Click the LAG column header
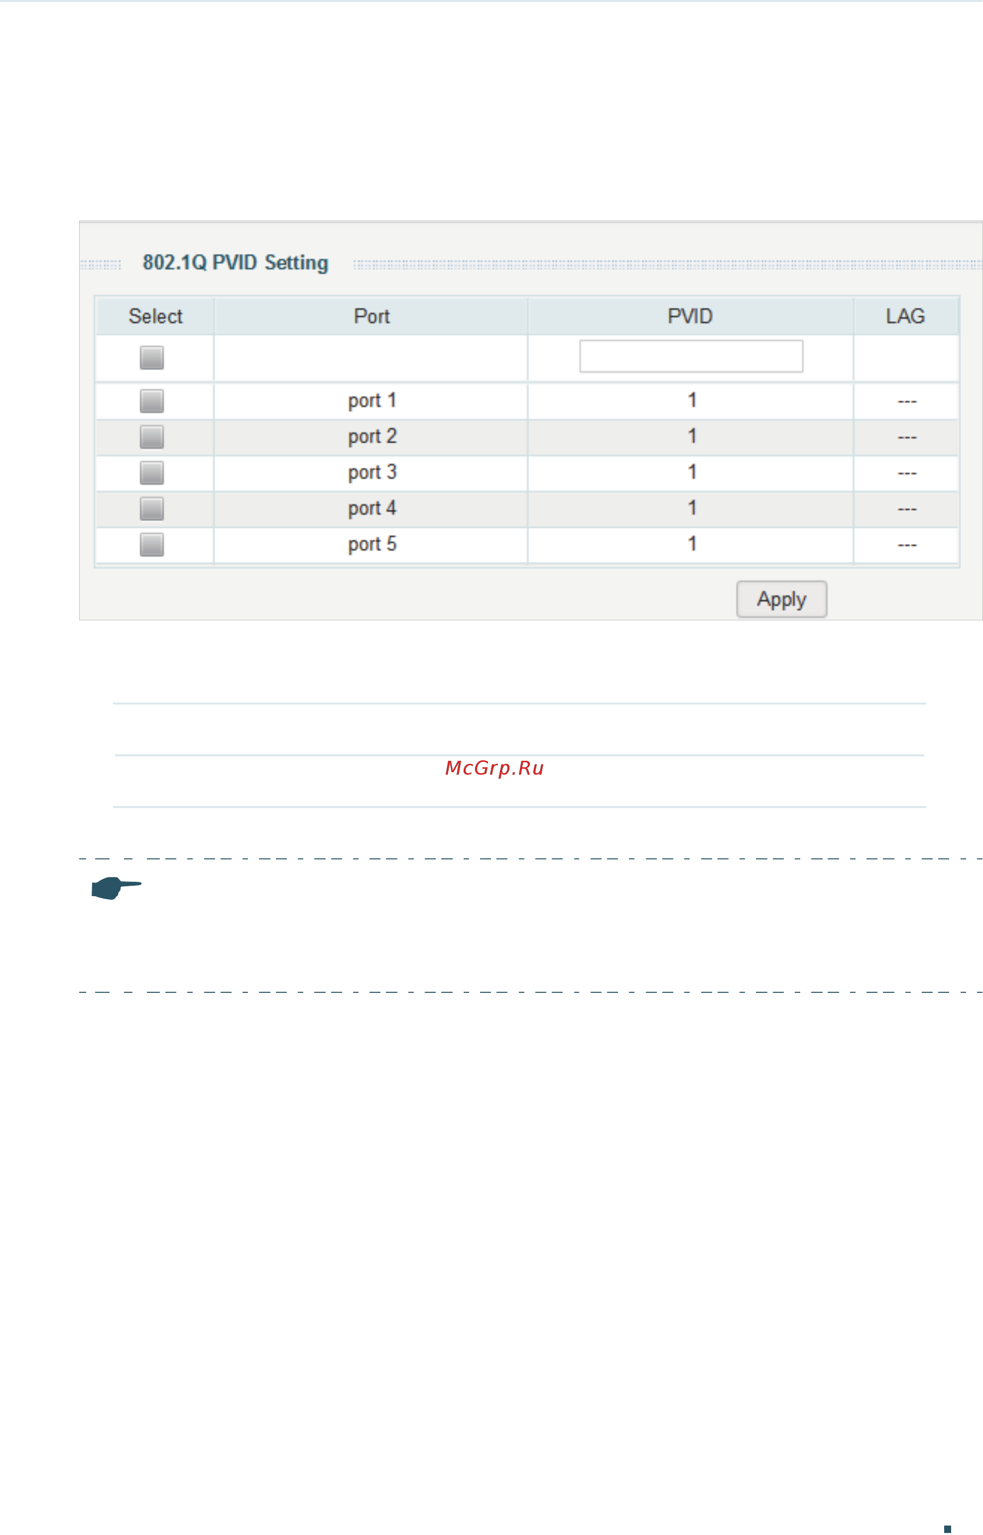Image resolution: width=983 pixels, height=1535 pixels. tap(905, 316)
